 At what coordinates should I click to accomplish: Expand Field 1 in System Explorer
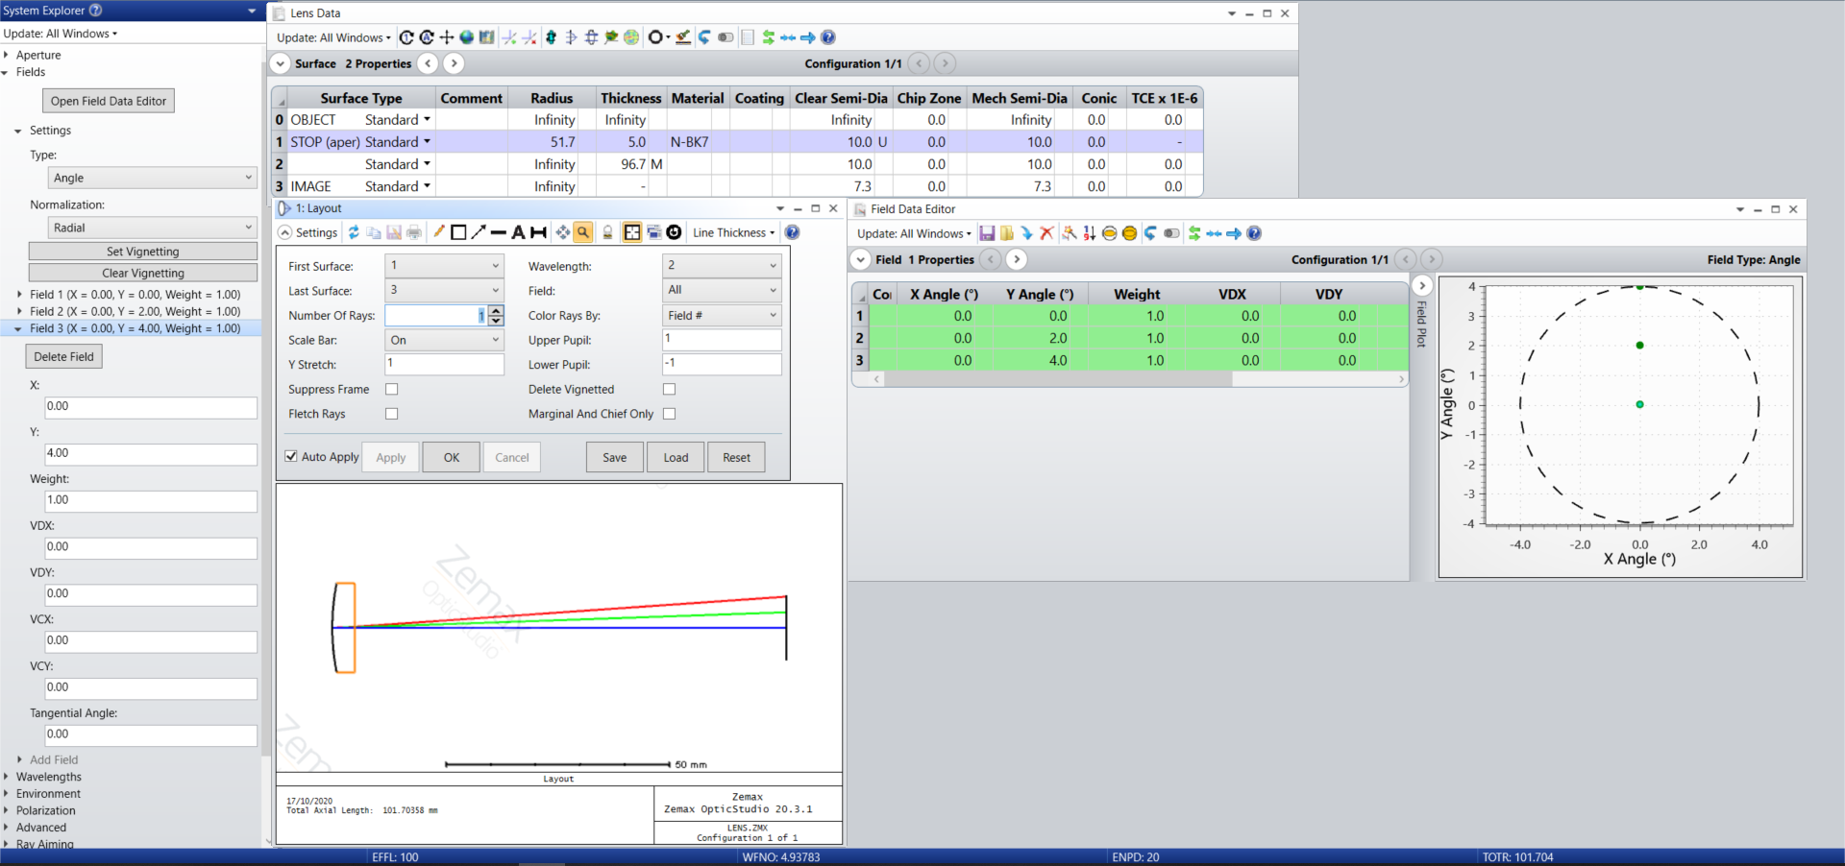pos(19,295)
